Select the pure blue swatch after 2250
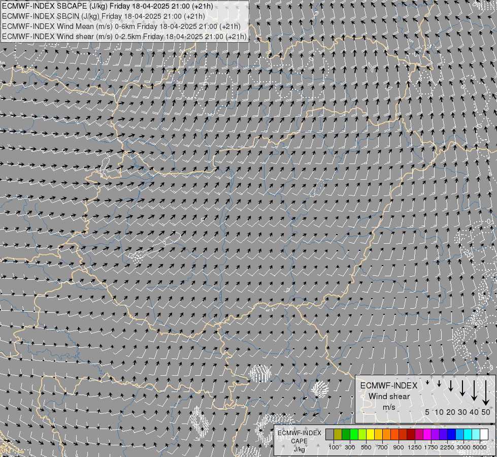The width and height of the screenshot is (497, 457). click(452, 435)
